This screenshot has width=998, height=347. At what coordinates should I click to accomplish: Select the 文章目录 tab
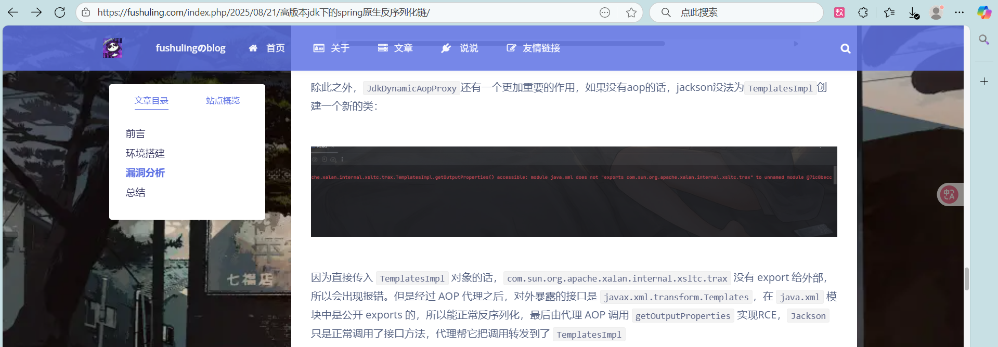(x=151, y=100)
